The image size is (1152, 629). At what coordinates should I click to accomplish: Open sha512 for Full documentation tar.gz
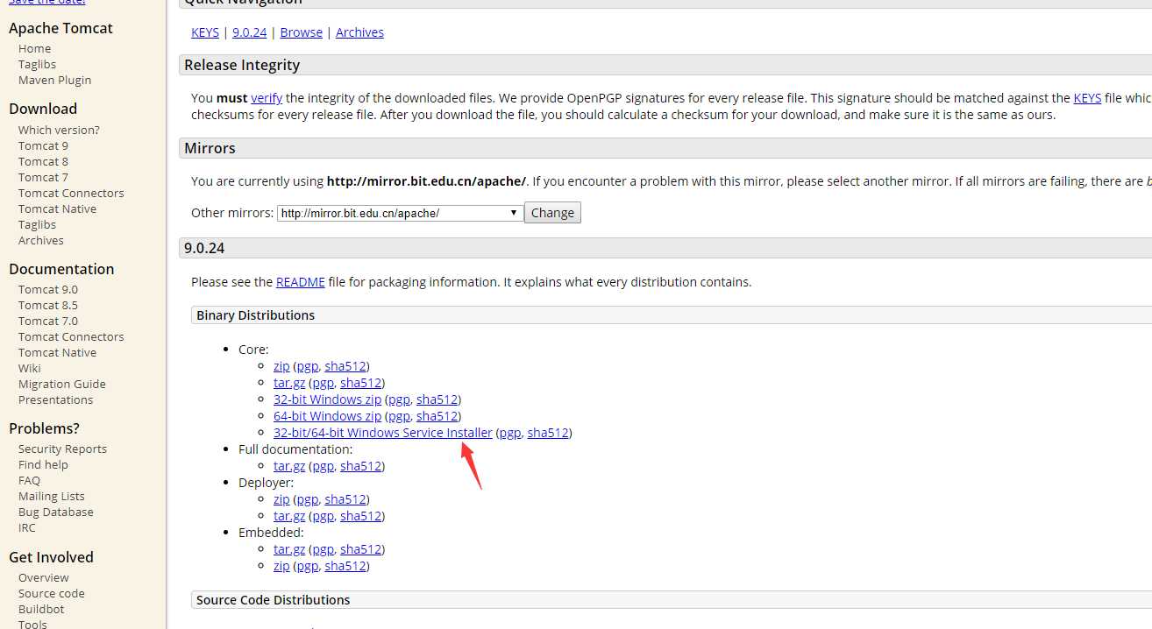(x=360, y=466)
